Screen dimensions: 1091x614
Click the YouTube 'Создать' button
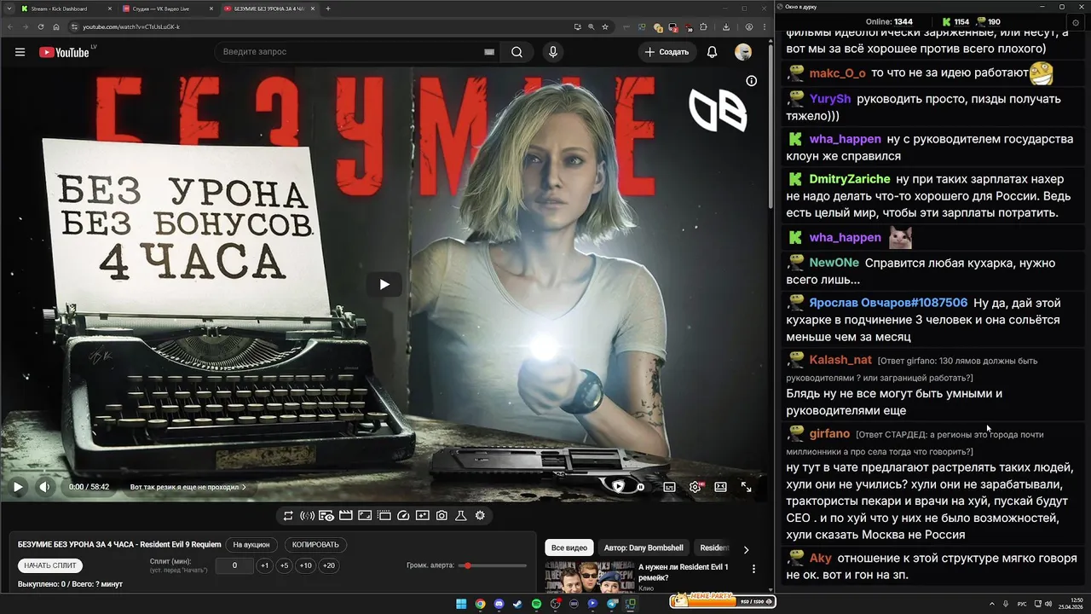667,52
